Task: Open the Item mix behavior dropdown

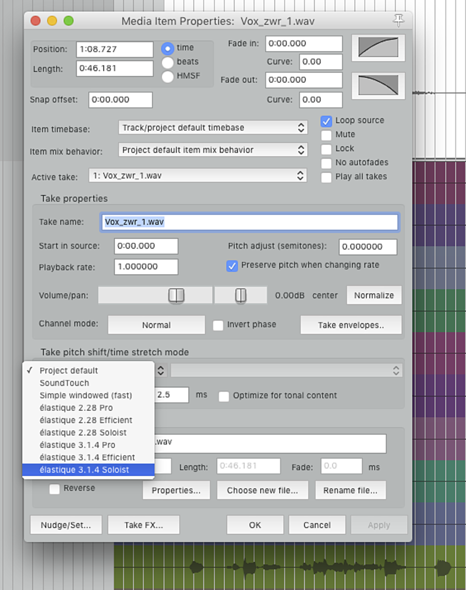Action: click(213, 150)
